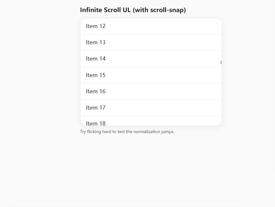
Task: Click on Item 16
Action: [x=95, y=91]
